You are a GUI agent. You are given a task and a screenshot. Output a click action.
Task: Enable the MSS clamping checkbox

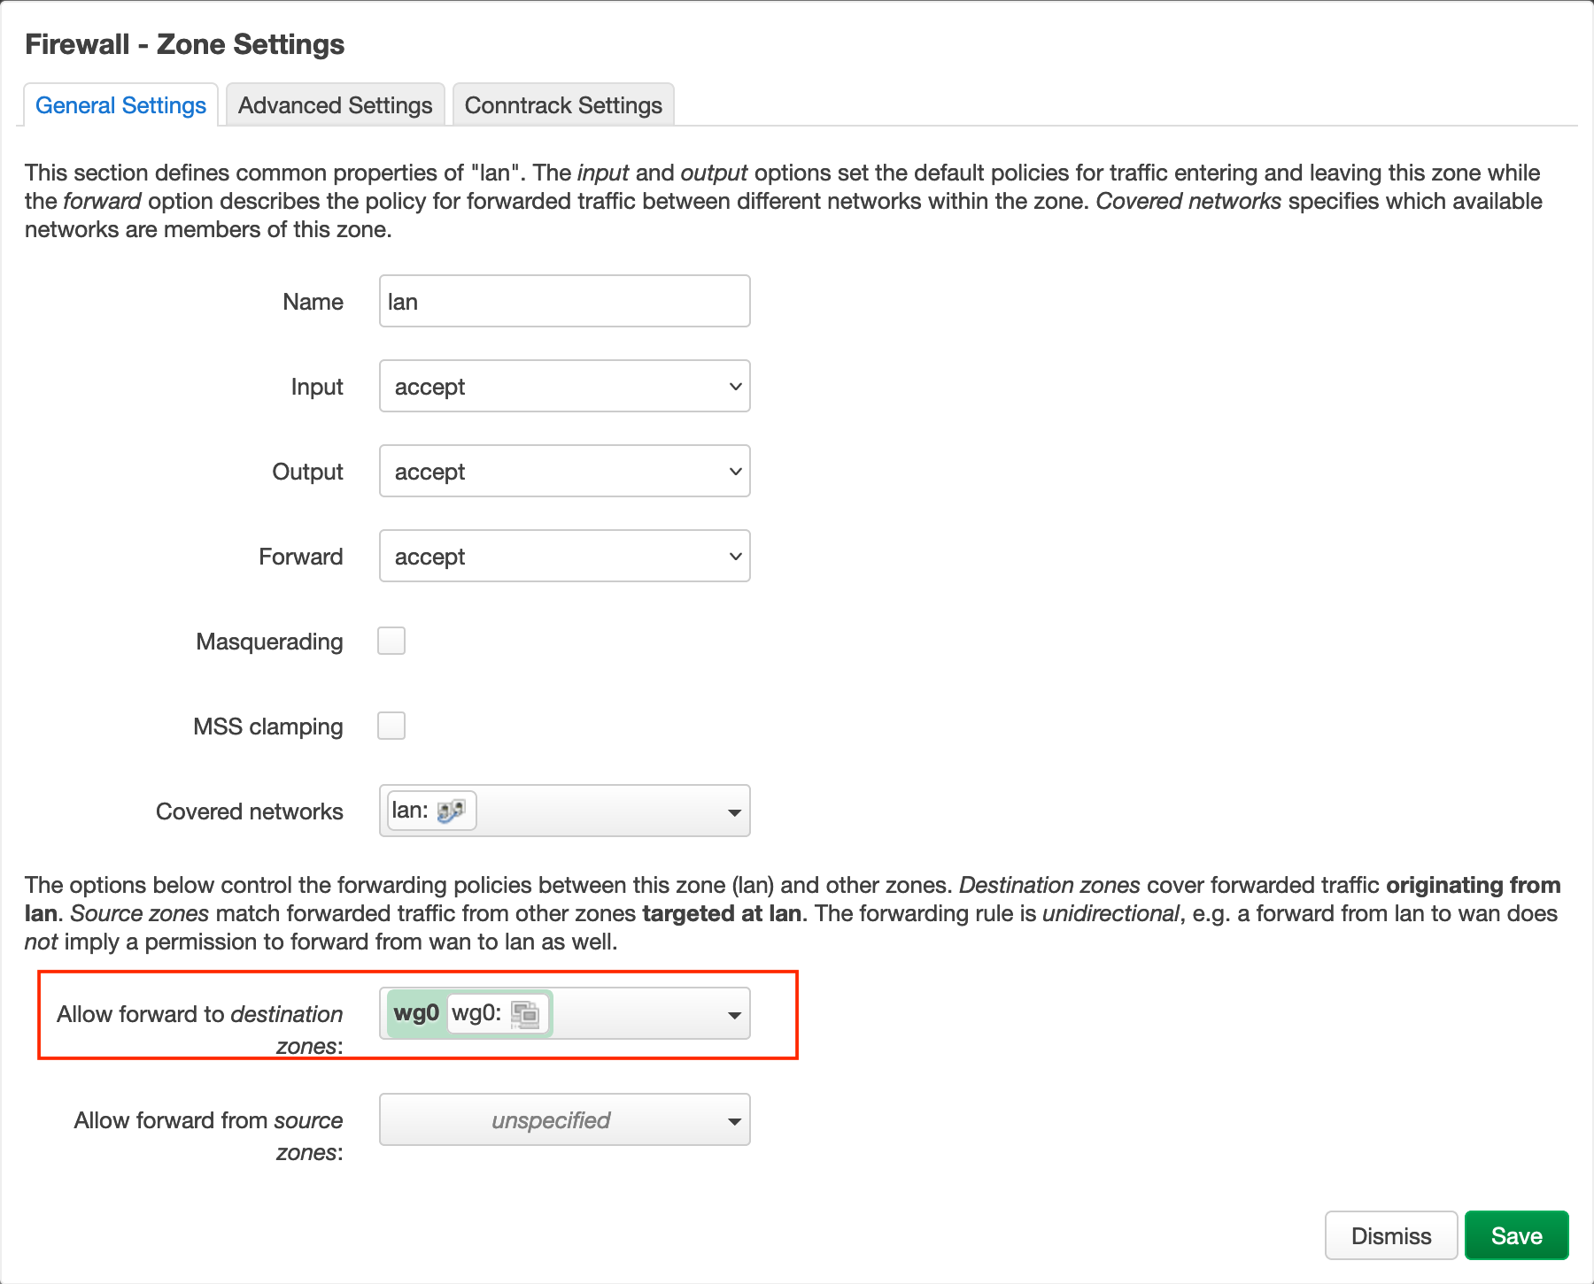click(x=391, y=726)
